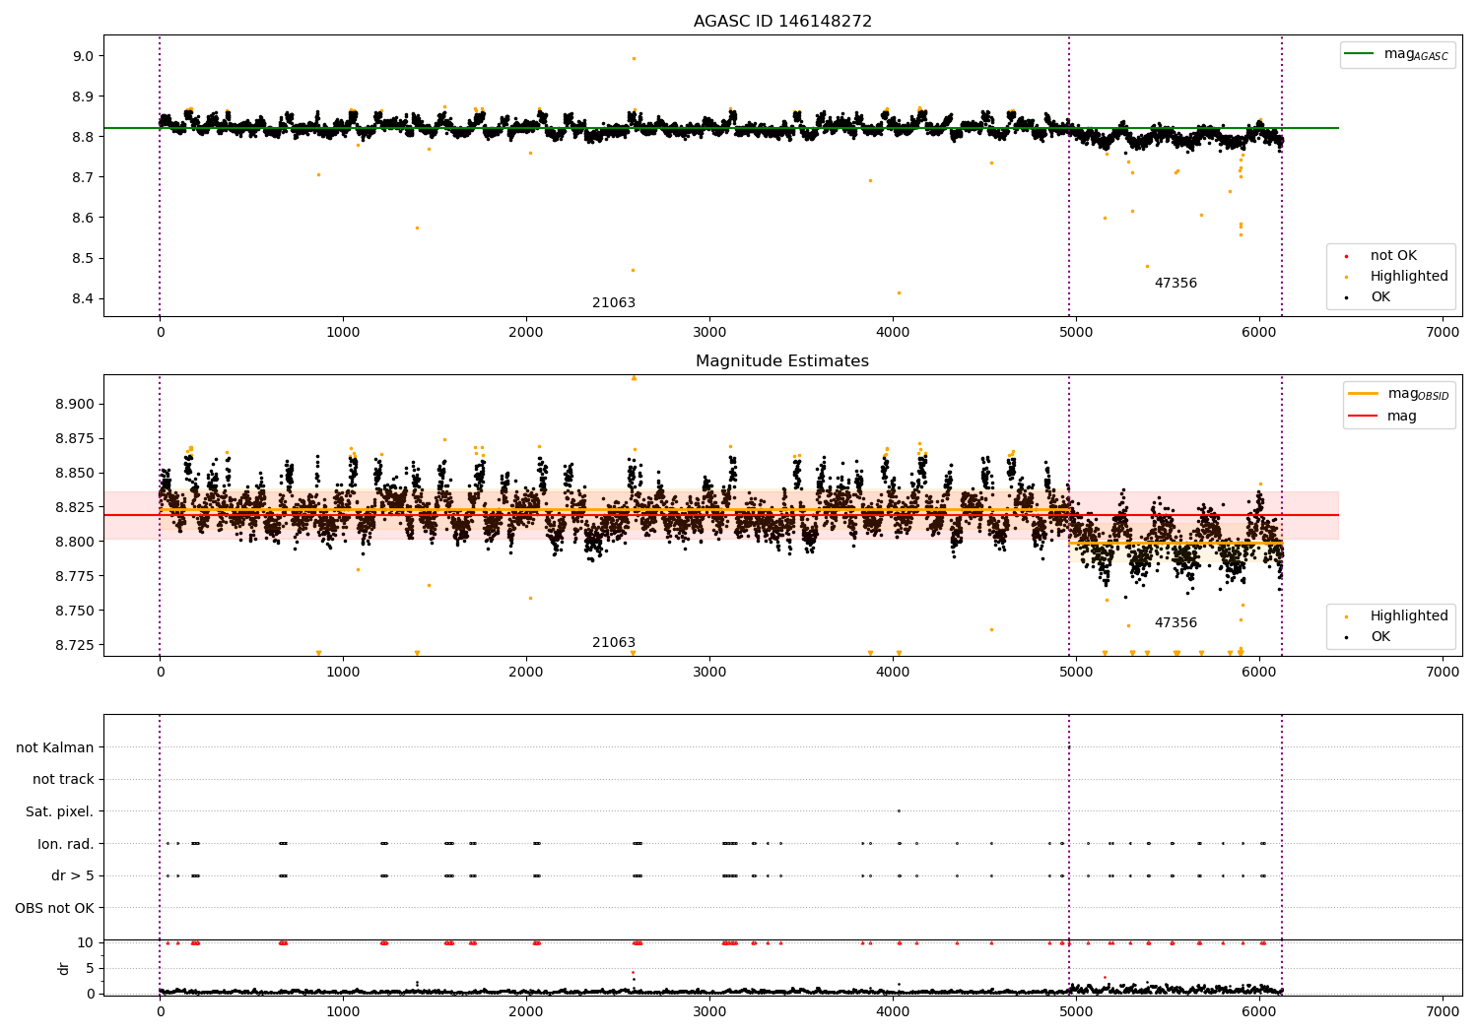The height and width of the screenshot is (1034, 1478).
Task: Click the '8.750' y-axis tick label
Action: 76,611
